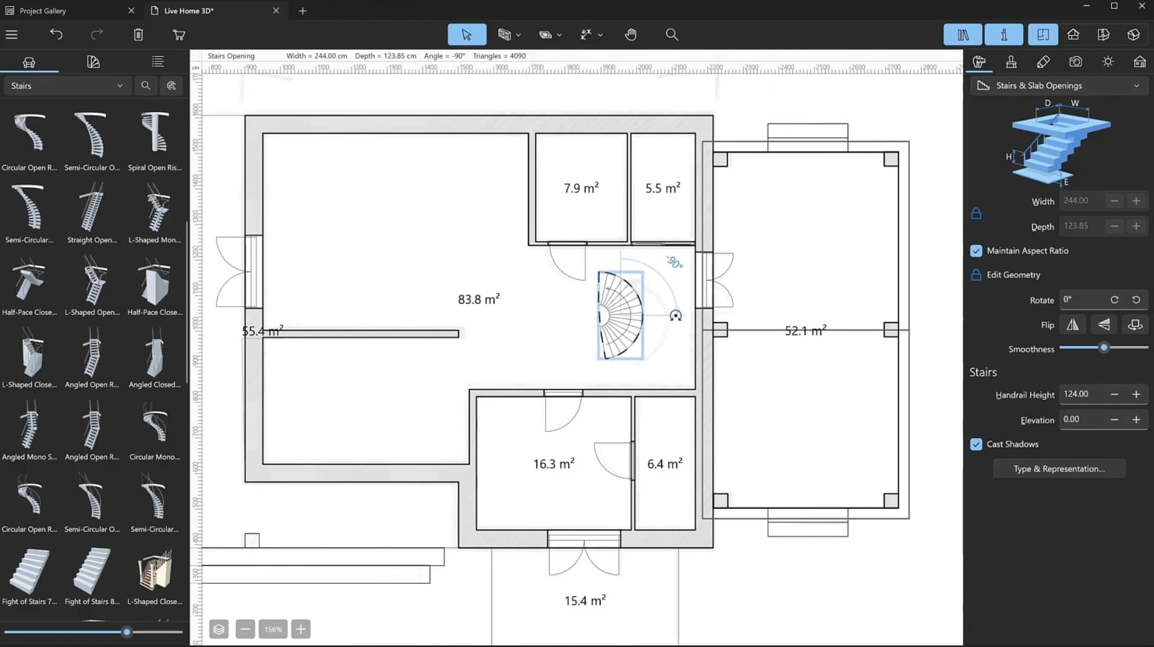Flip the stairs horizontally
Image resolution: width=1154 pixels, height=647 pixels.
pos(1073,325)
